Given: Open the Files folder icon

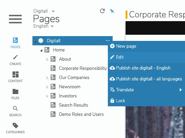Looking at the screenshot, I should click(15, 92).
